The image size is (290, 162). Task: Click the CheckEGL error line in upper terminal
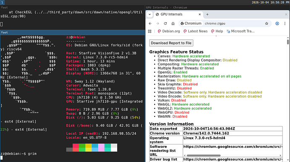point(71,14)
